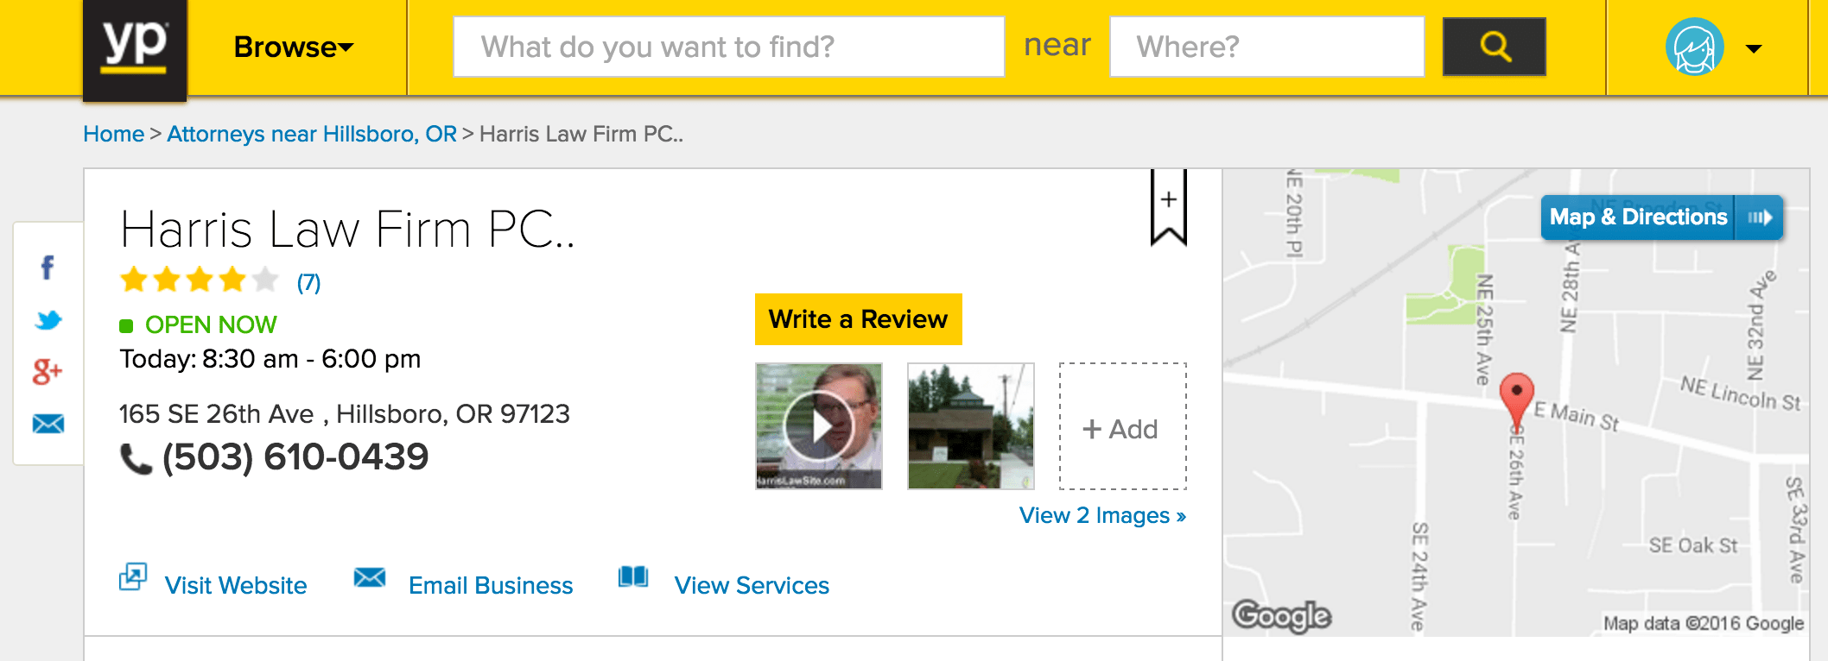The height and width of the screenshot is (661, 1828).
Task: Click the View Services book icon
Action: click(x=633, y=576)
